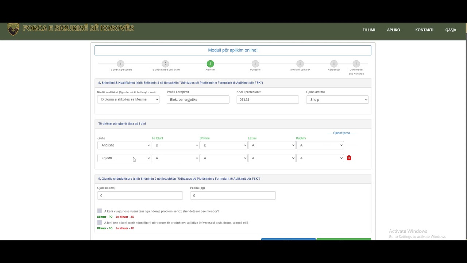Click the Gjuhet tjeraa add-language link

click(x=341, y=133)
